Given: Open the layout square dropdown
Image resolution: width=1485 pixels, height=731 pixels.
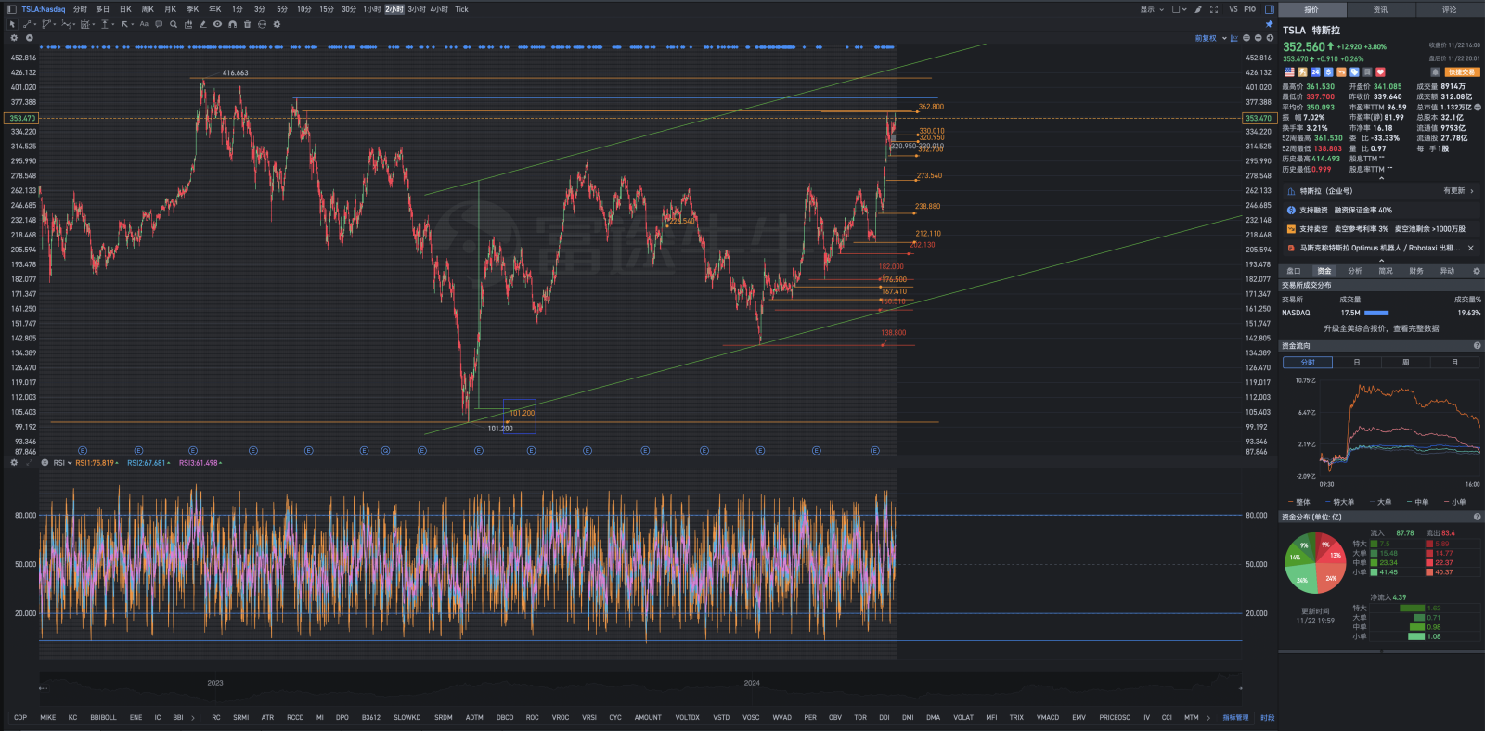Looking at the screenshot, I should pos(1179,9).
